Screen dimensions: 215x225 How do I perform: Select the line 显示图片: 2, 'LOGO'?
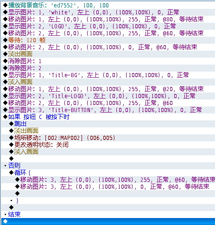pyautogui.click(x=108, y=26)
